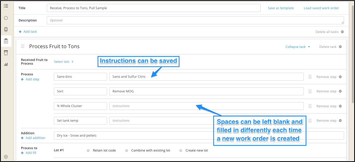355x162 pixels.
Task: Click the minus icon next to Delete task
Action: pyautogui.click(x=340, y=47)
